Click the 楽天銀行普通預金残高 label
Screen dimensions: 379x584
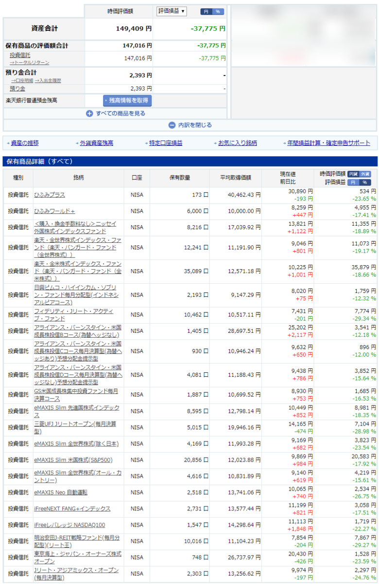tap(32, 101)
